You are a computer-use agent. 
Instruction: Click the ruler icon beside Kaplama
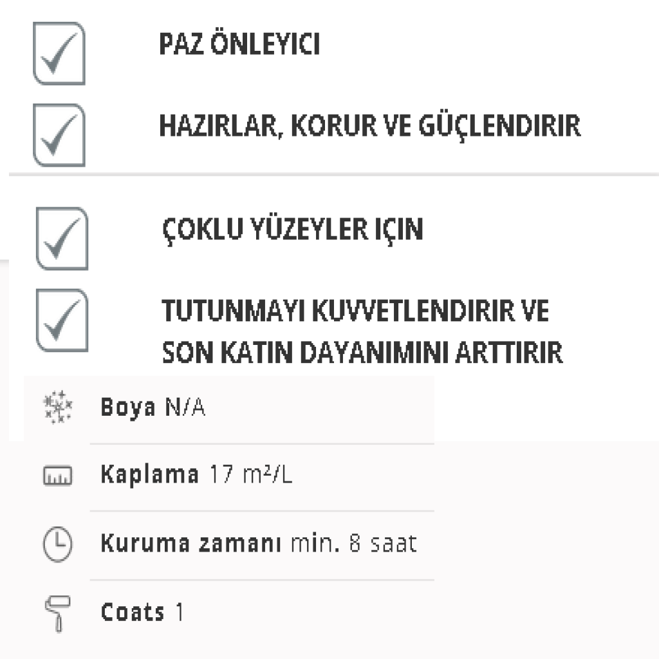click(57, 476)
